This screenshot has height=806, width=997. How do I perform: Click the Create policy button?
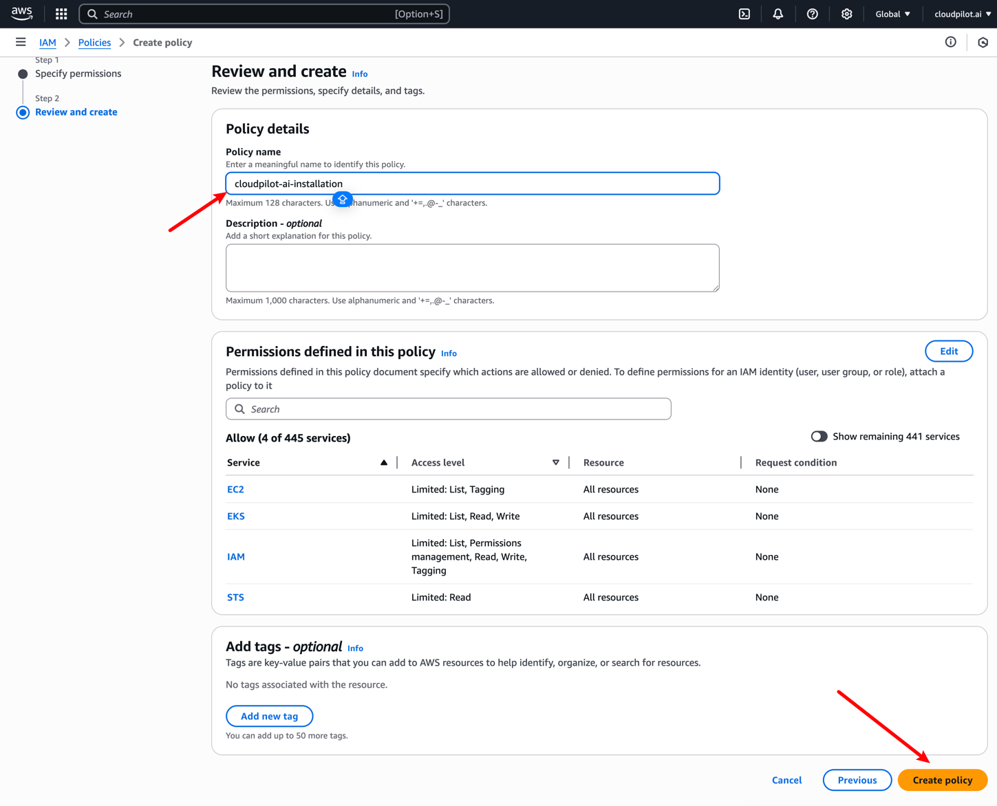point(942,780)
